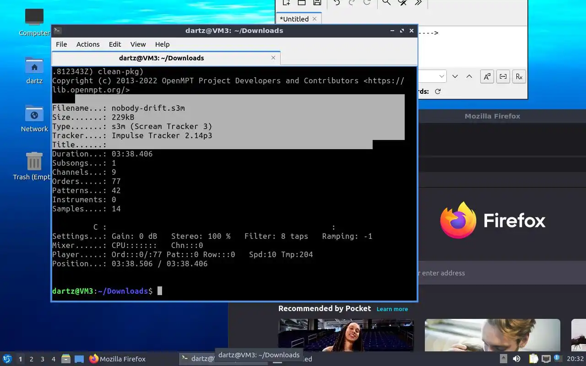This screenshot has height=366, width=586.
Task: Switch to workspace 1
Action: pos(20,359)
